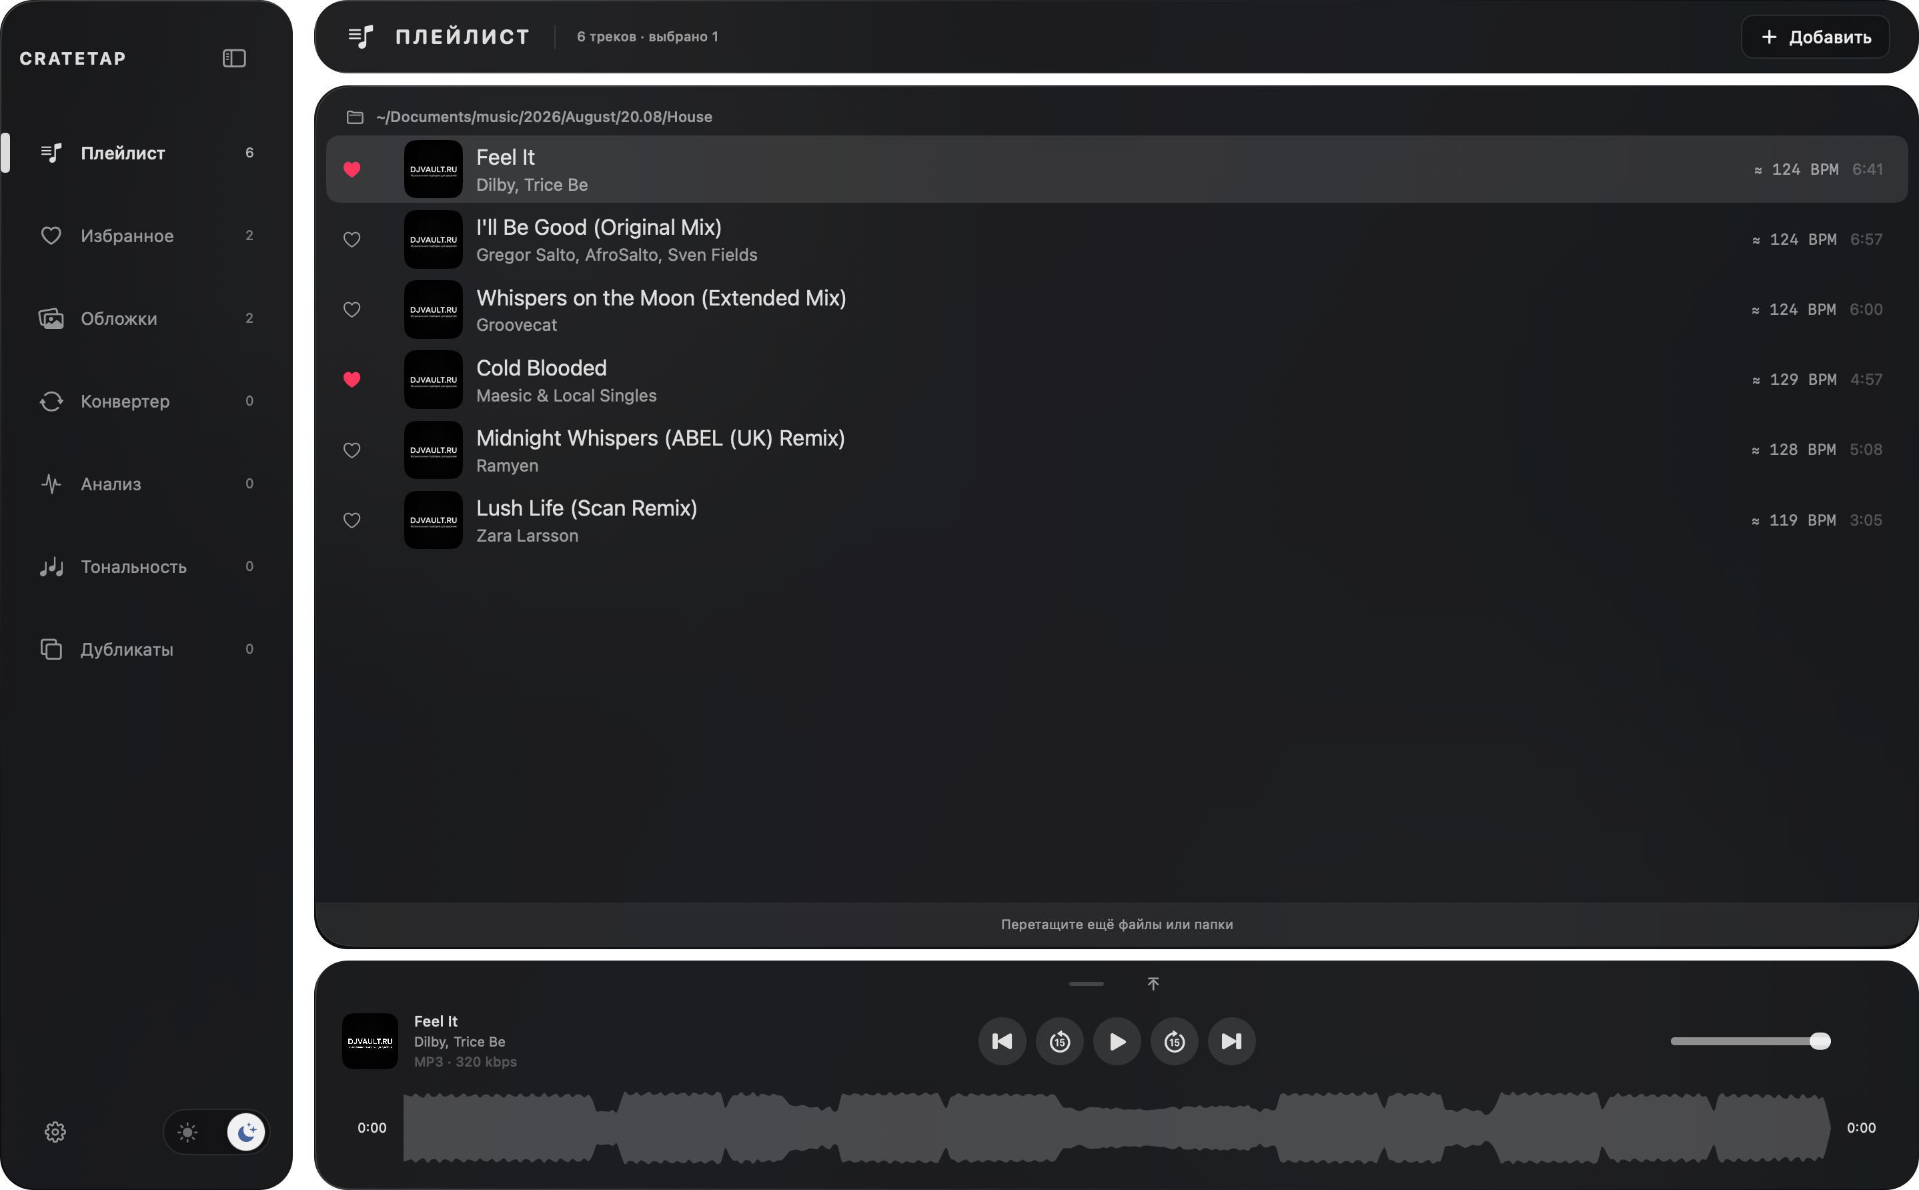Click the folder icon beside the path
Viewport: 1919px width, 1190px height.
[355, 117]
